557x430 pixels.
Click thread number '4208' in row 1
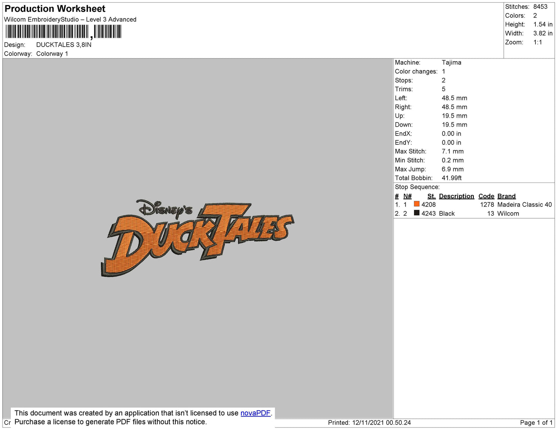429,204
